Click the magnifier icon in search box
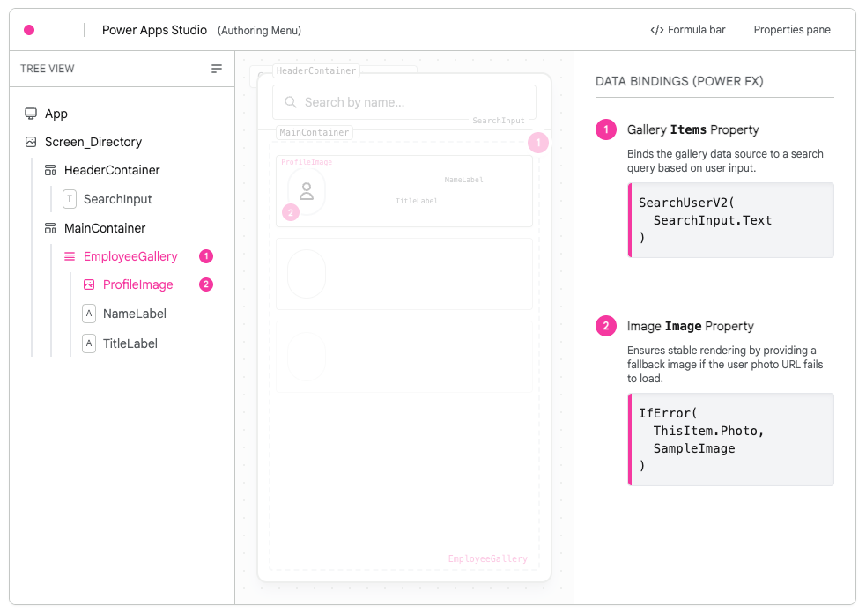Image resolution: width=866 pixels, height=613 pixels. [290, 102]
